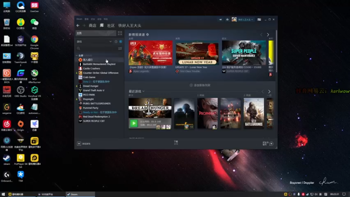The width and height of the screenshot is (350, 197).
Task: Click the add game plus icon
Action: pos(79,144)
